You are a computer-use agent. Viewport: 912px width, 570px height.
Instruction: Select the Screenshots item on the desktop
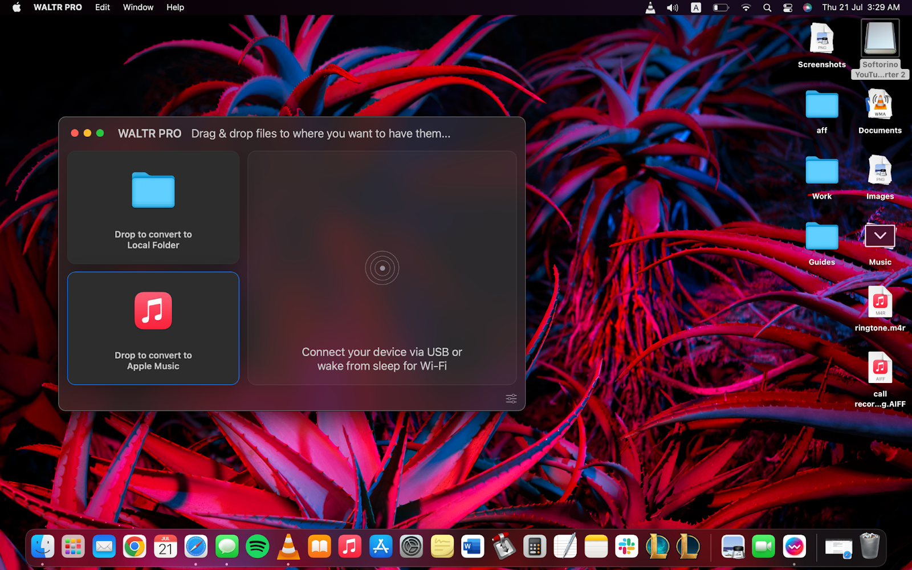822,46
